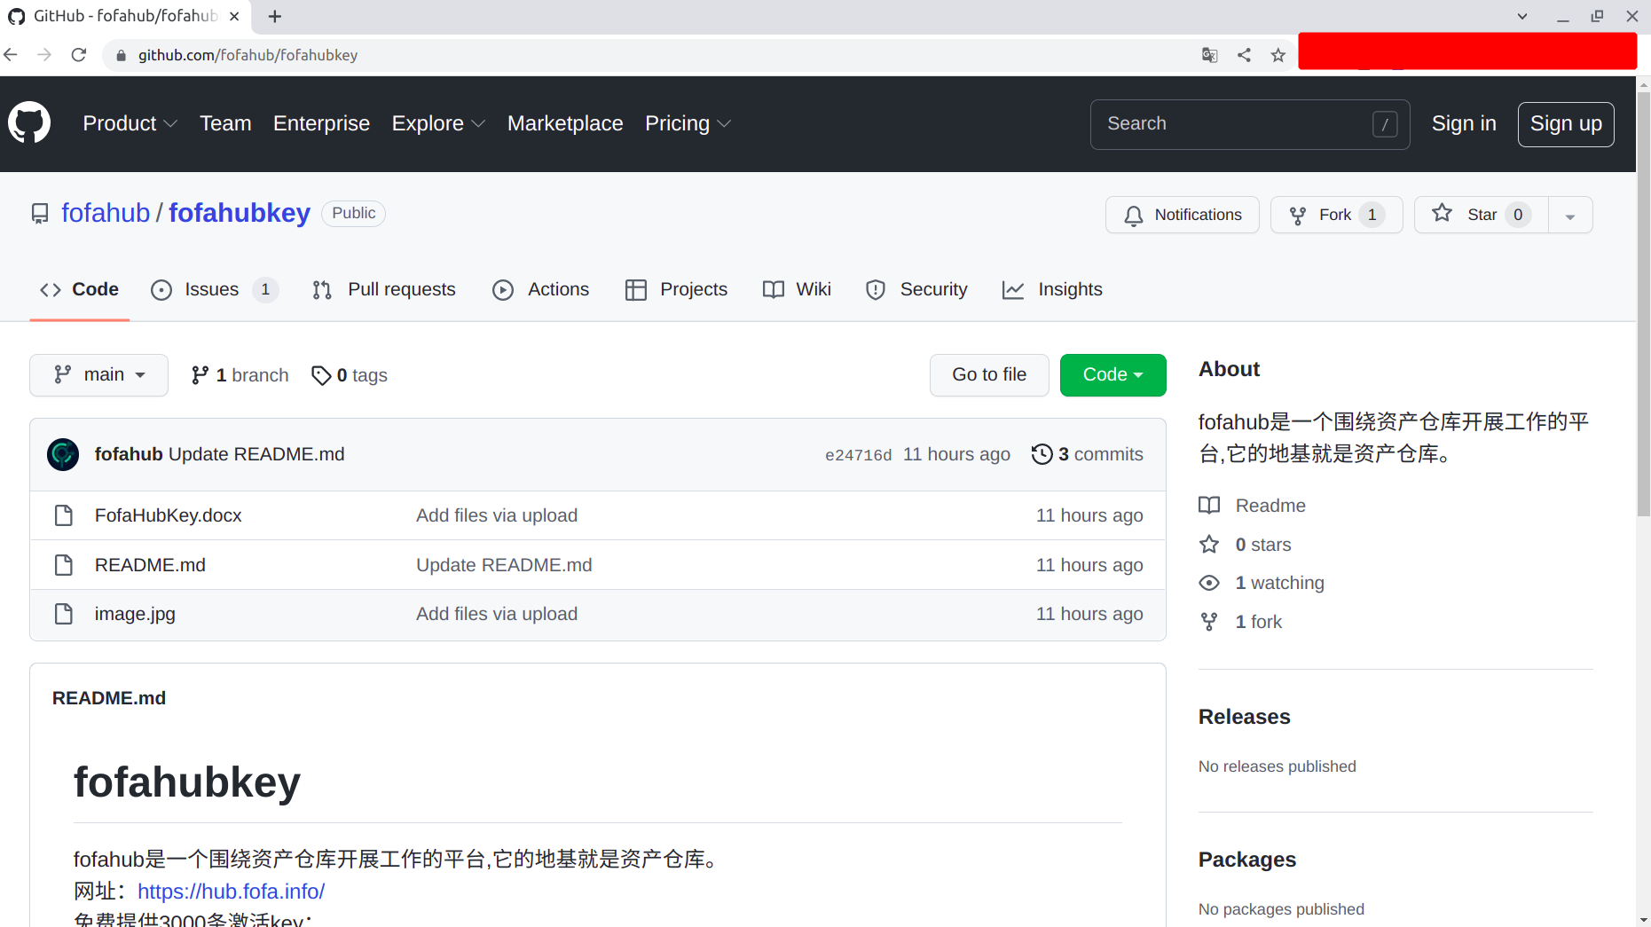Open Google Translate icon in address bar
Screen dimensions: 1651x927
[1209, 54]
